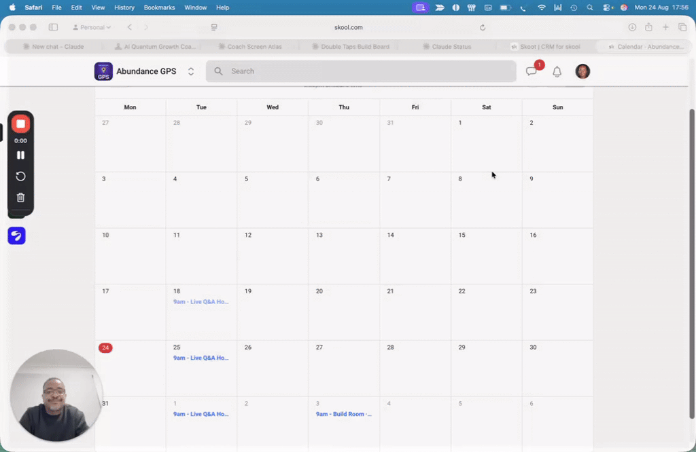696x452 pixels.
Task: Select today's date 24
Action: (x=105, y=348)
